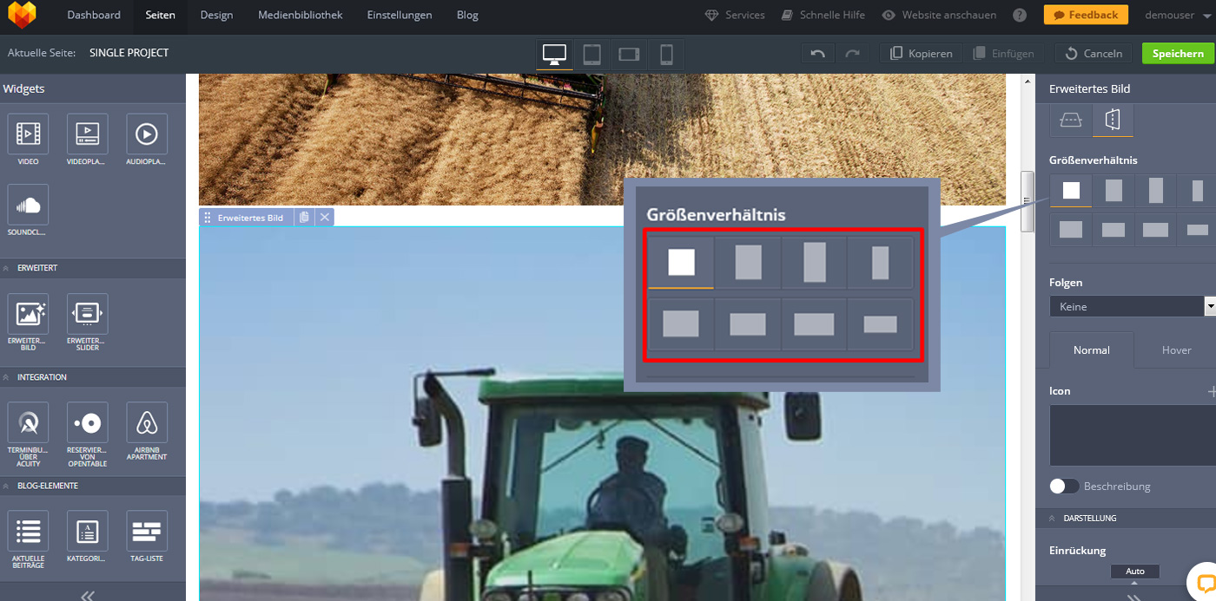Add the Soundcloud widget
Image resolution: width=1216 pixels, height=601 pixels.
(28, 206)
